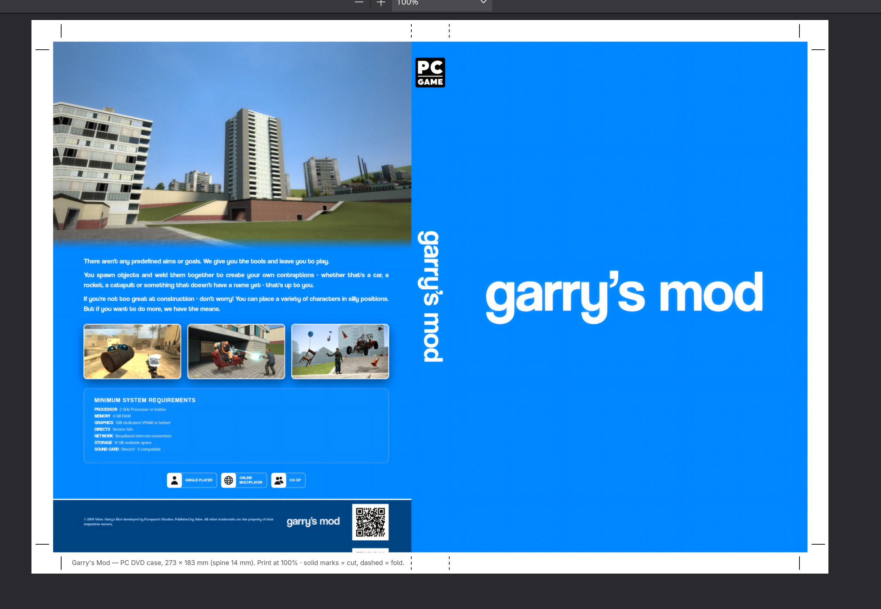The width and height of the screenshot is (881, 609).
Task: Click the "There aren't any predefined aims" sentence
Action: click(x=206, y=261)
